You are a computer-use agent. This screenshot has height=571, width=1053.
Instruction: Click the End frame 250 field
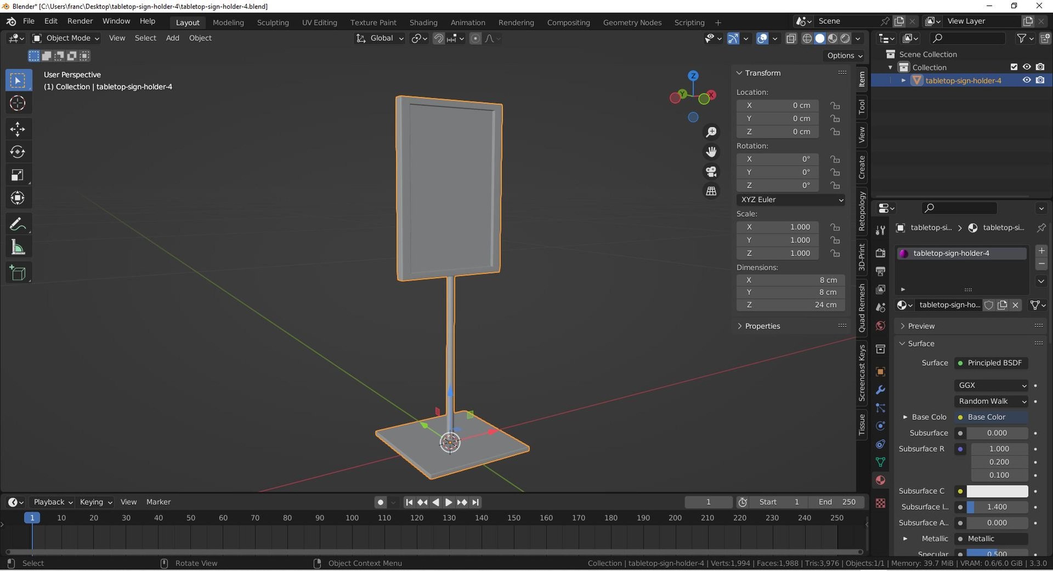tap(836, 502)
